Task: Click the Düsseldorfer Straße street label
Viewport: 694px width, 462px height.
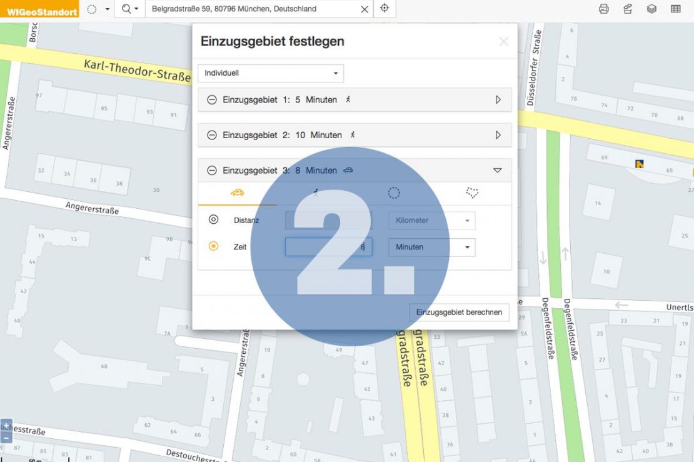Action: 533,68
